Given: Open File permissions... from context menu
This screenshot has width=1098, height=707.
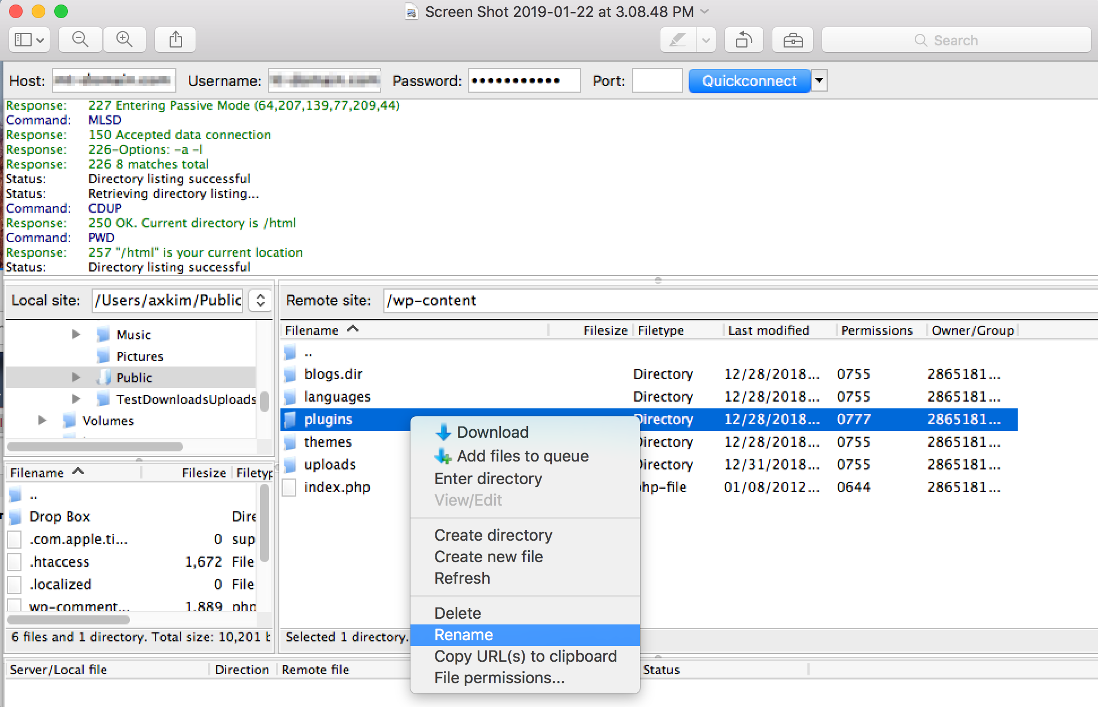Looking at the screenshot, I should [525, 678].
